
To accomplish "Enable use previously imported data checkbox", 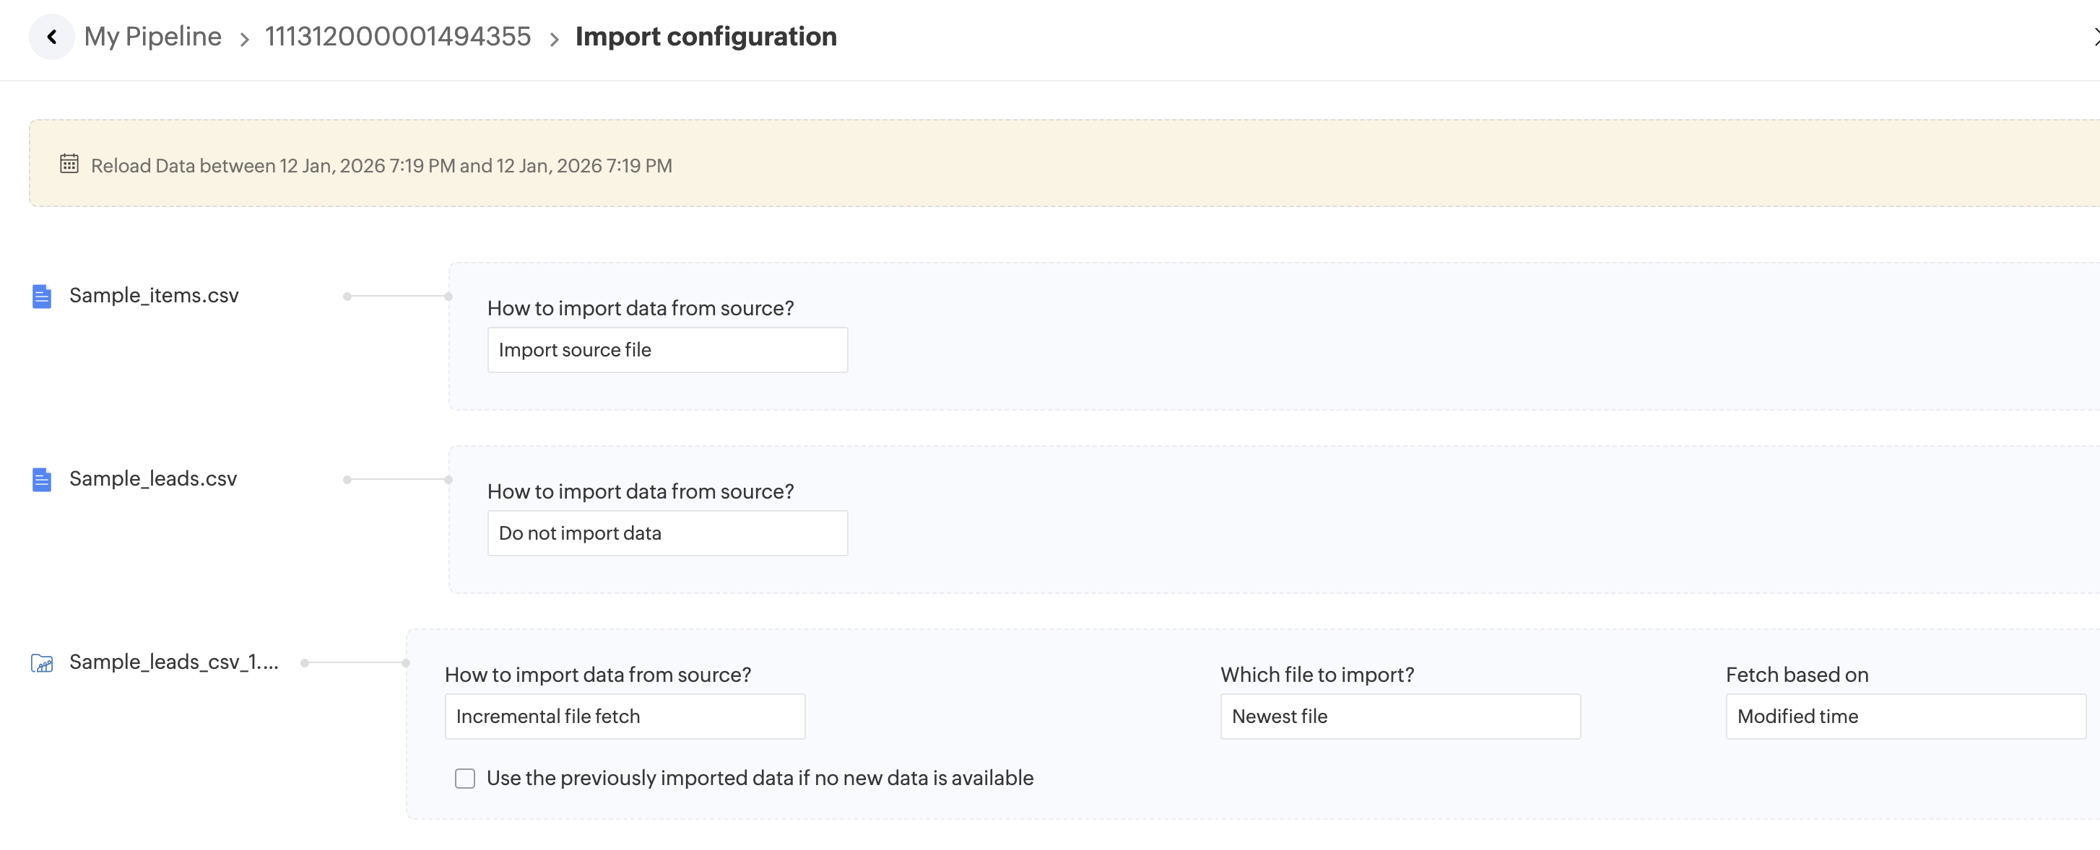I will tap(464, 779).
